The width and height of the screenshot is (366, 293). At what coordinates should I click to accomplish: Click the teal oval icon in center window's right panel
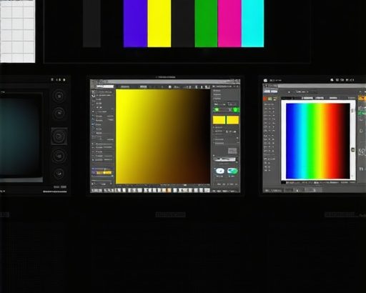click(x=232, y=171)
